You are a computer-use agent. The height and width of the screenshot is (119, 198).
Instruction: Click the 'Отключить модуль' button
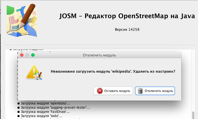point(155,91)
